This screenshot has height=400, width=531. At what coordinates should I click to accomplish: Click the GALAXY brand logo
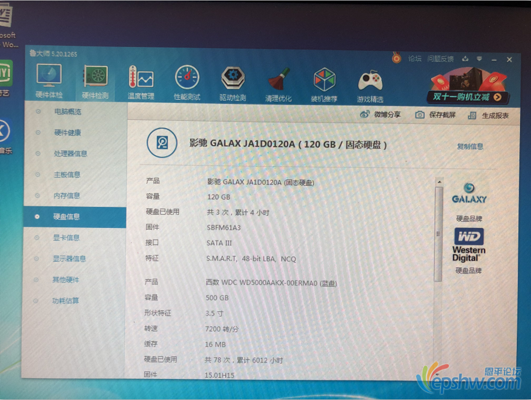tap(469, 193)
